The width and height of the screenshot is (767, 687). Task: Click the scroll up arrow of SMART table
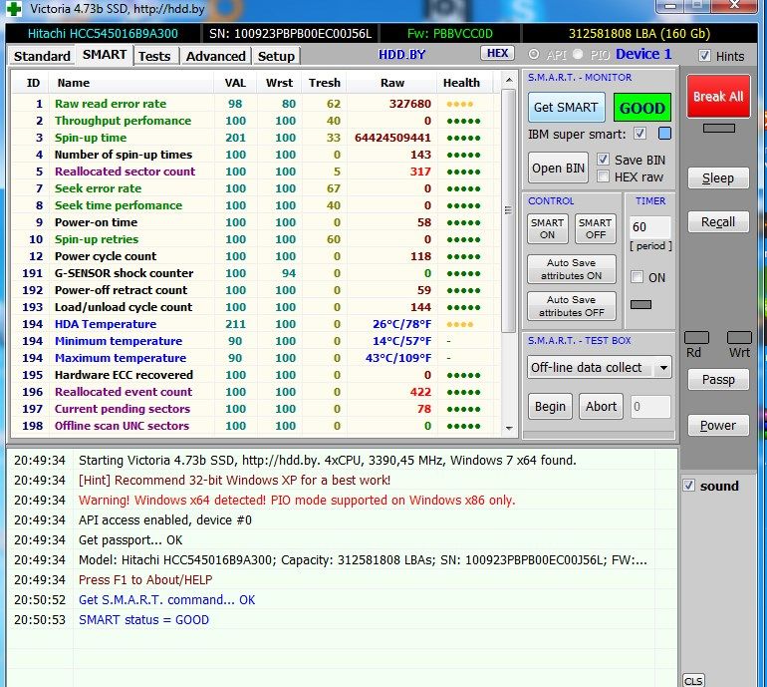tap(509, 80)
